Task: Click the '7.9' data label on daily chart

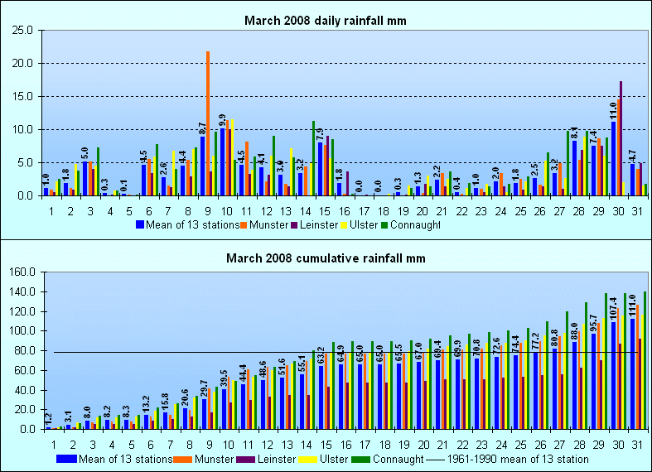Action: pos(320,135)
